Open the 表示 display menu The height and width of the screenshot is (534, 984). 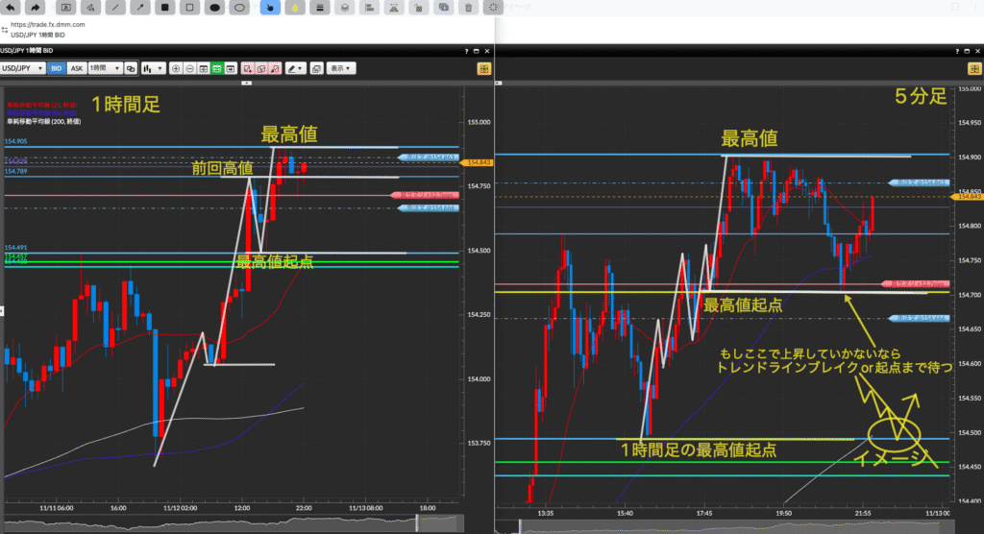coord(341,68)
